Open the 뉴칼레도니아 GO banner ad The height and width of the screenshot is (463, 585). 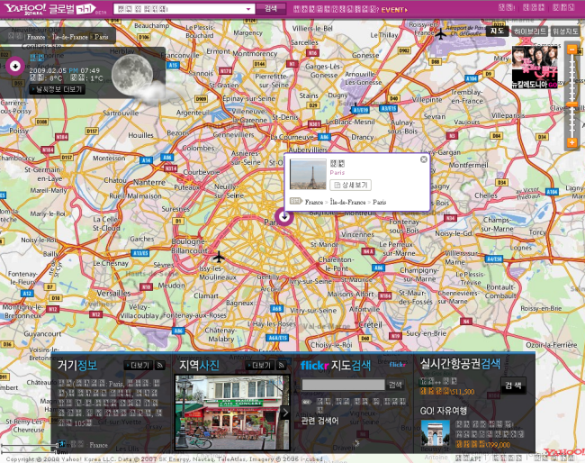coord(535,68)
